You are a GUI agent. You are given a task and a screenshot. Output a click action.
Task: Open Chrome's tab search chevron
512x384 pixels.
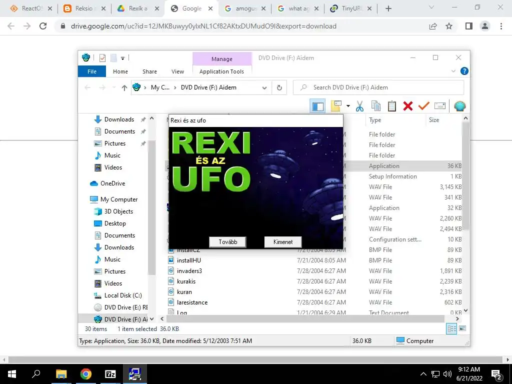(x=431, y=7)
